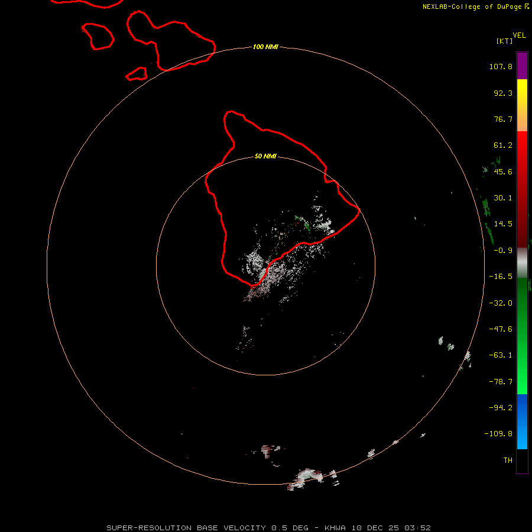The width and height of the screenshot is (532, 532).
Task: Click the -109.8 legend value
Action: pyautogui.click(x=498, y=434)
